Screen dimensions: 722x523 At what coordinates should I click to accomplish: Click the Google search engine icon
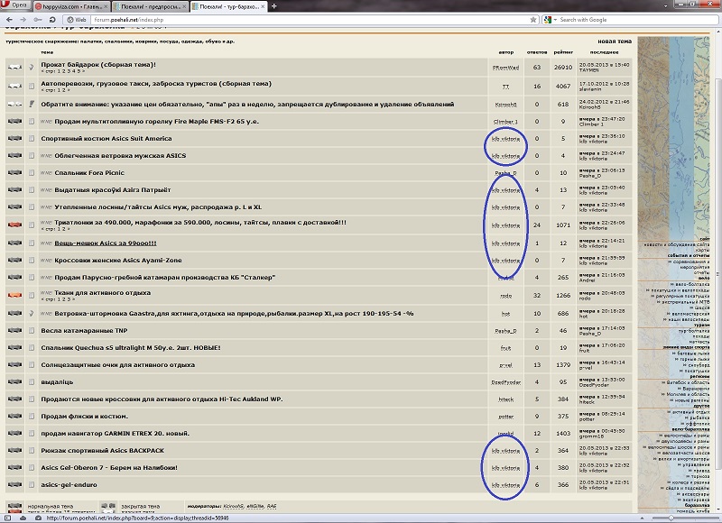point(548,20)
